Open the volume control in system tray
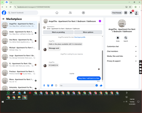 (127, 102)
